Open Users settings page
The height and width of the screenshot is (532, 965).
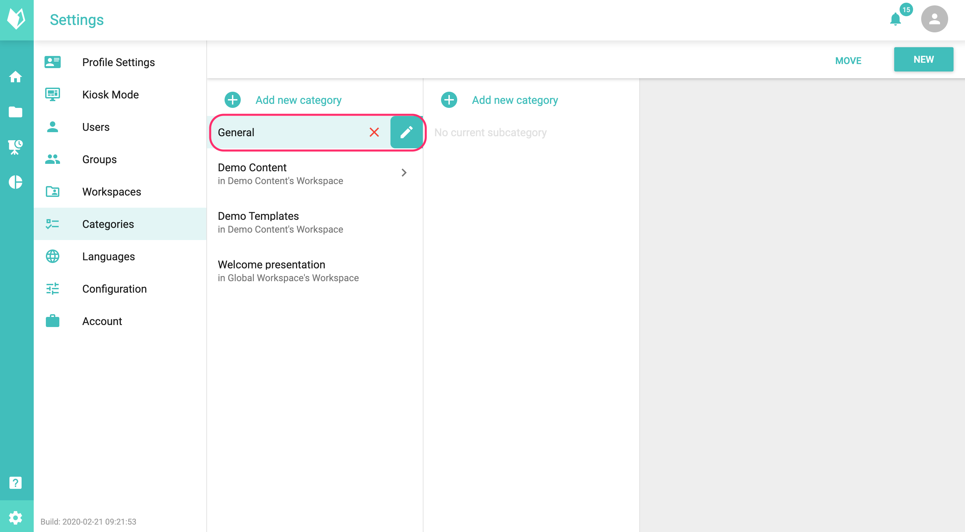click(120, 127)
